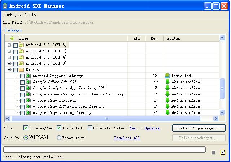Select the Google Cloud Messaging for Android Library row
The width and height of the screenshot is (231, 162).
(x=112, y=94)
